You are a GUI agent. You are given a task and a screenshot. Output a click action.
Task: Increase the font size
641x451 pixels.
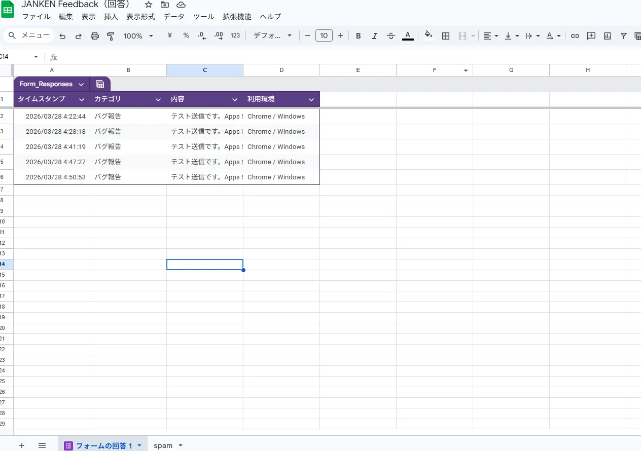[340, 36]
